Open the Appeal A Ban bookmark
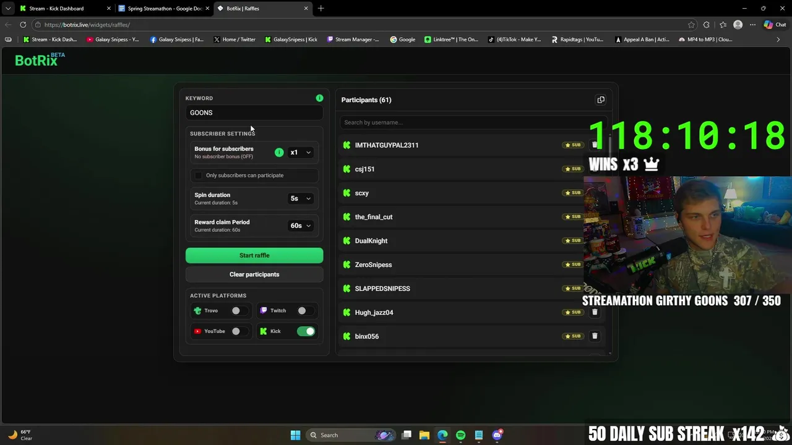The height and width of the screenshot is (445, 792). pos(642,40)
